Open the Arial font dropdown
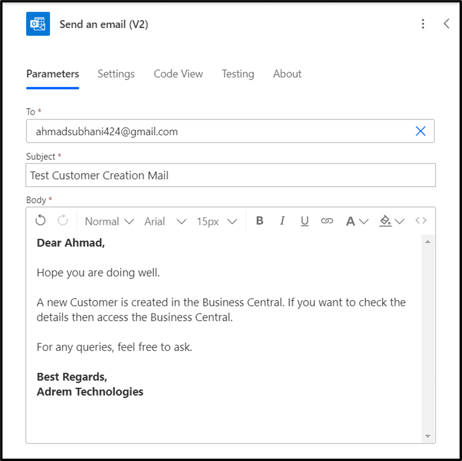Viewport: 462px width, 461px height. point(165,221)
